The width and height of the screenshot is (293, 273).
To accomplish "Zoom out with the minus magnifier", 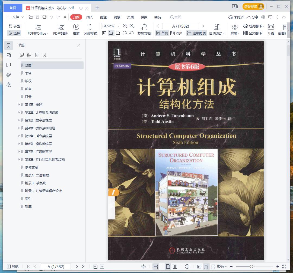I will [x=125, y=26].
